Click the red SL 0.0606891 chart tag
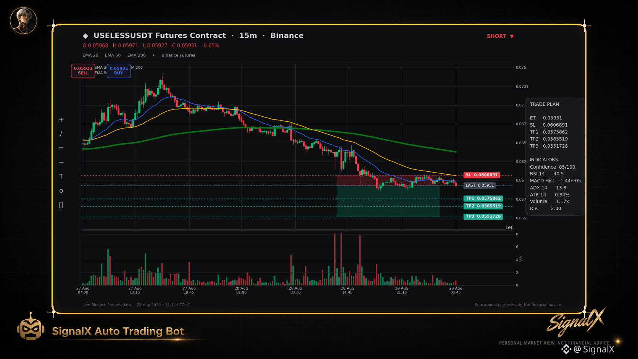The width and height of the screenshot is (638, 359). click(482, 175)
